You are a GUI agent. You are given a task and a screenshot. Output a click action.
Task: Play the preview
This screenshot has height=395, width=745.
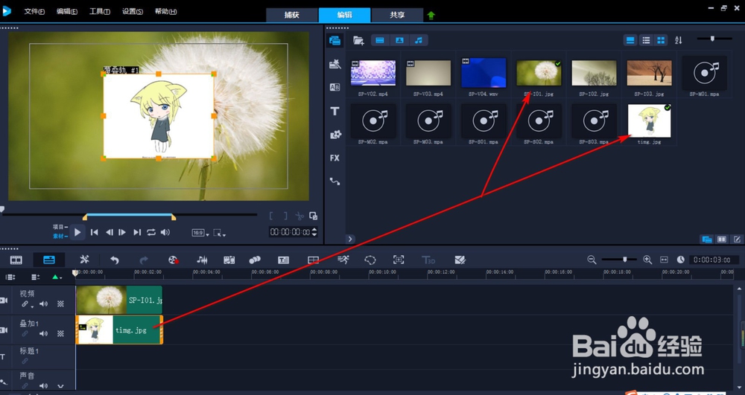pyautogui.click(x=77, y=232)
